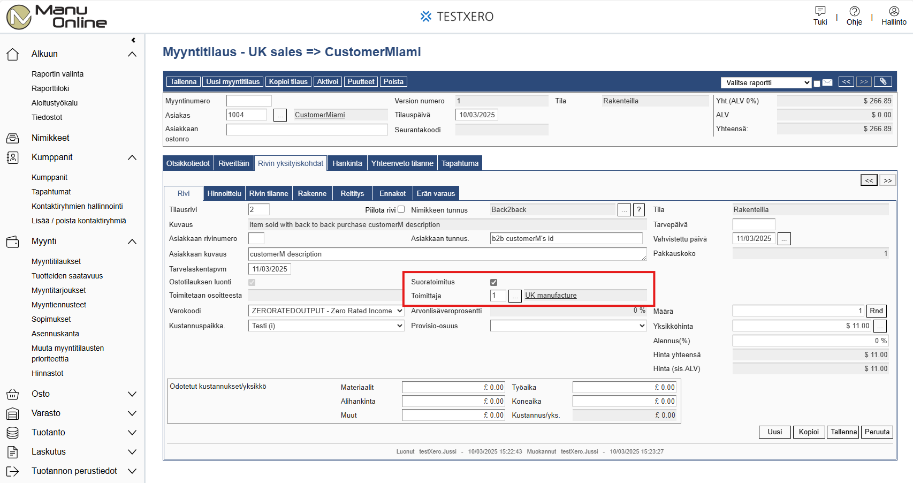This screenshot has width=913, height=483.
Task: Switch to the Hankinta tab
Action: click(x=347, y=163)
